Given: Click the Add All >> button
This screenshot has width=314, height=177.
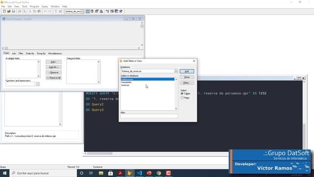Looking at the screenshot, I should (x=53, y=67).
